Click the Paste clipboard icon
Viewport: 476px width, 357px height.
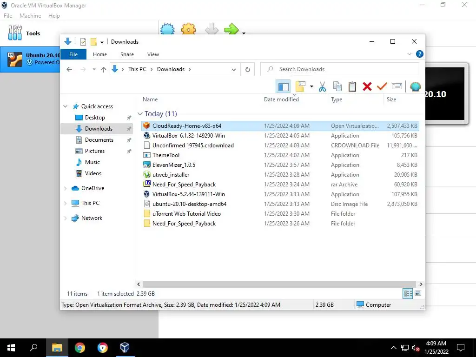pyautogui.click(x=352, y=87)
